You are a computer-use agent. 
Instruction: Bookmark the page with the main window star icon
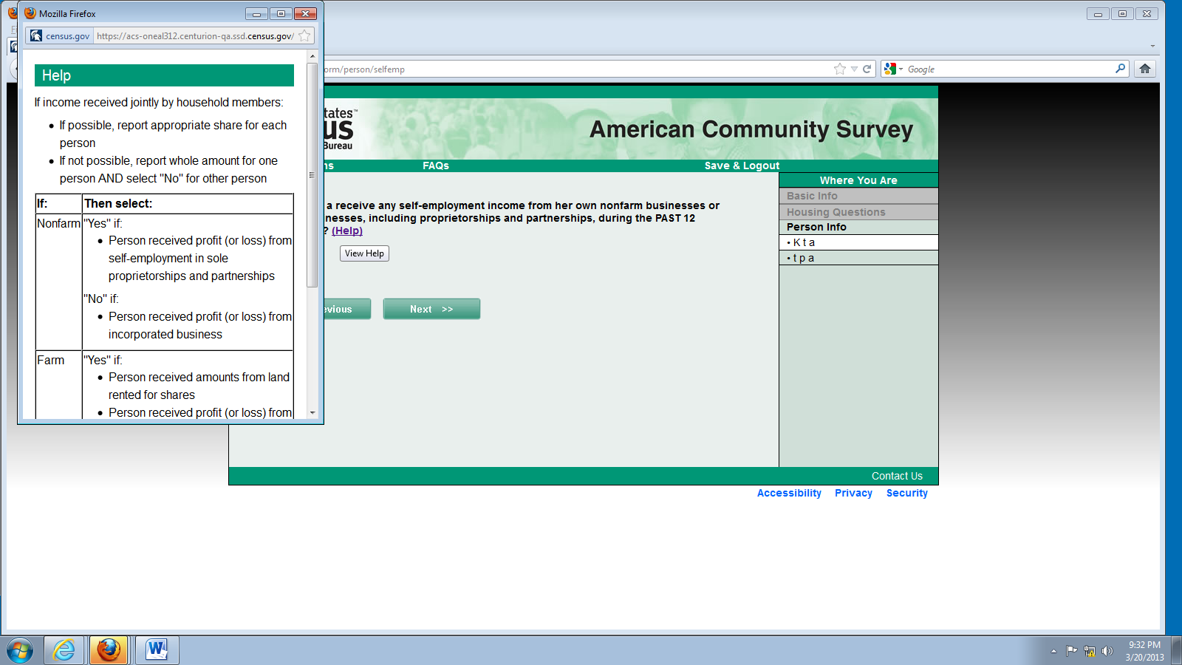click(839, 69)
